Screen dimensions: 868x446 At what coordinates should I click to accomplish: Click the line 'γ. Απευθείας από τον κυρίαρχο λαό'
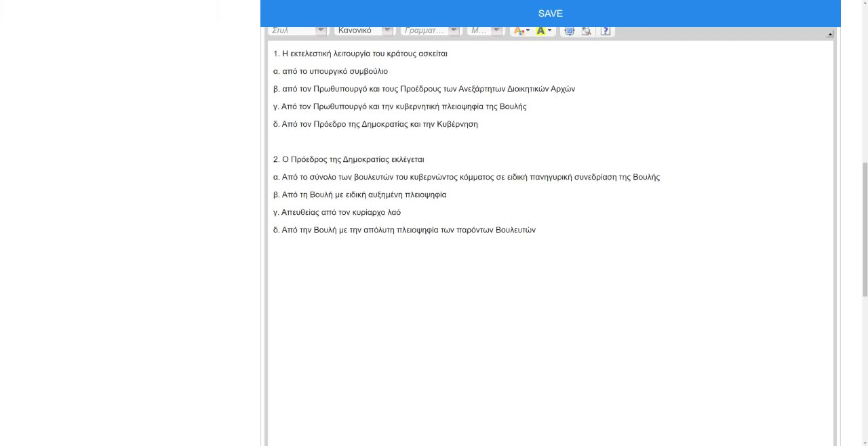tap(336, 212)
